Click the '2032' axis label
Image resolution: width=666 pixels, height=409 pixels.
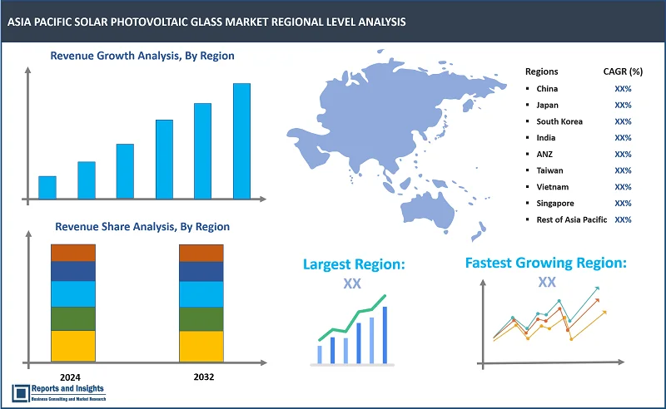click(204, 377)
